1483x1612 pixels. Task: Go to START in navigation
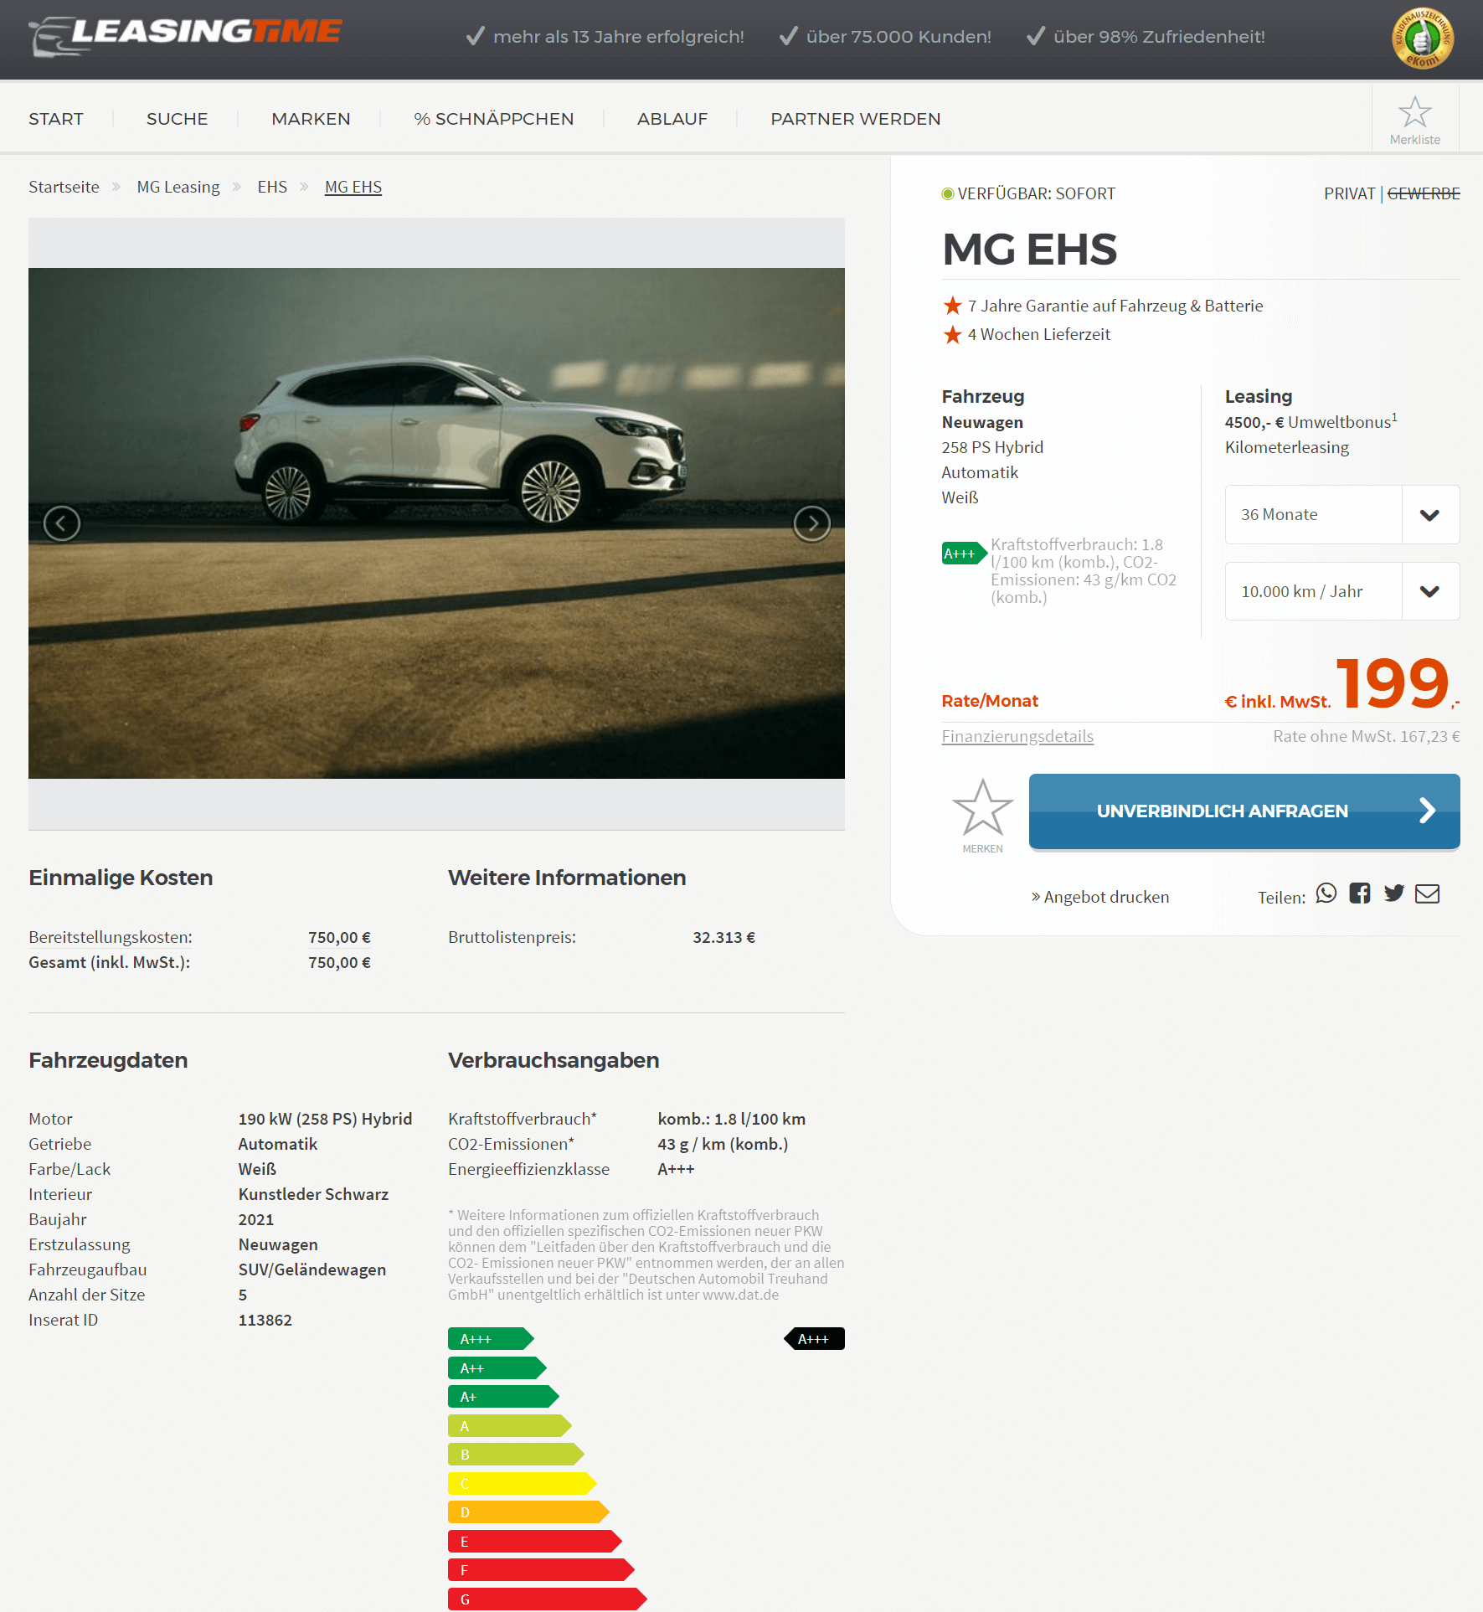[56, 119]
